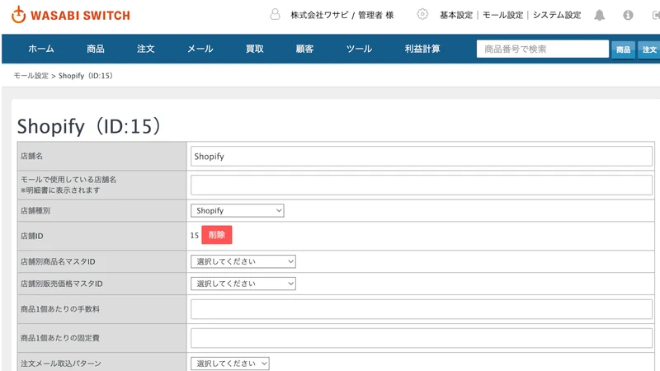Open the 顧客 menu item

[304, 49]
